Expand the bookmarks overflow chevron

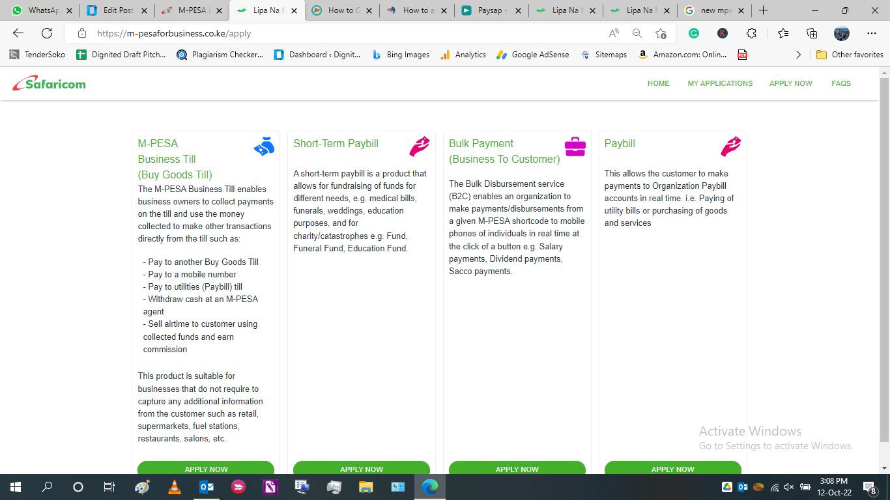[x=799, y=55]
